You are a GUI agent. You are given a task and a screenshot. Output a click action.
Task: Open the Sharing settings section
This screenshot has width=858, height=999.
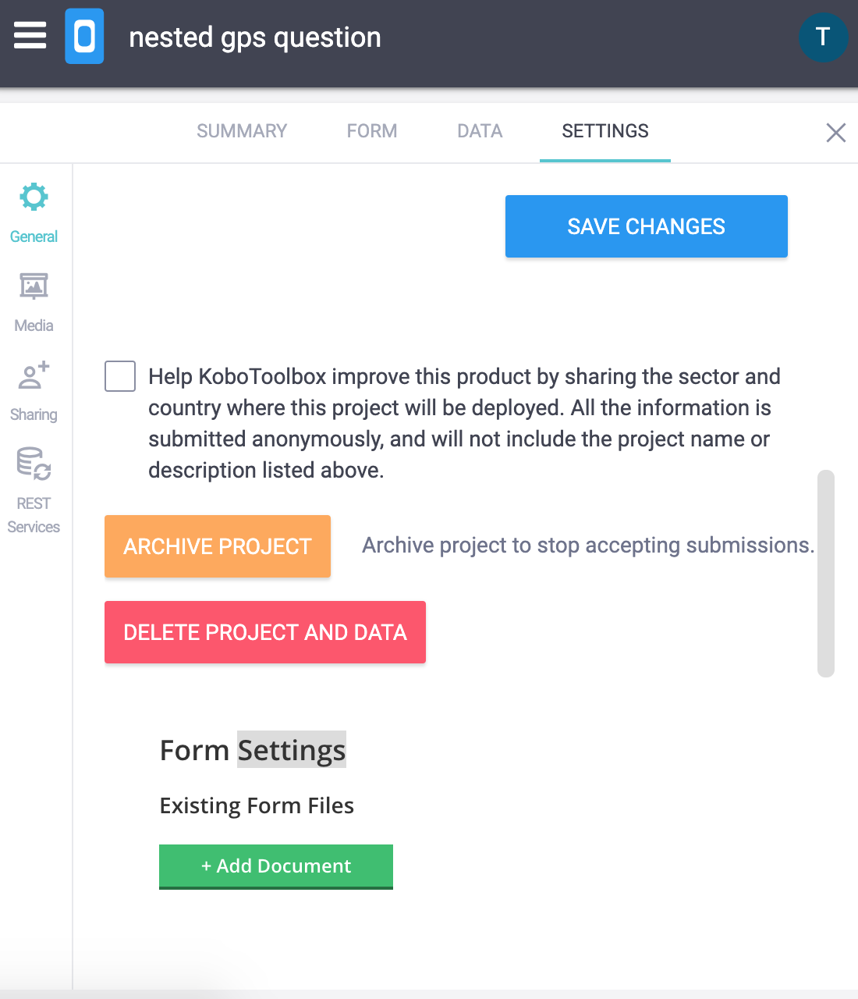[x=33, y=388]
